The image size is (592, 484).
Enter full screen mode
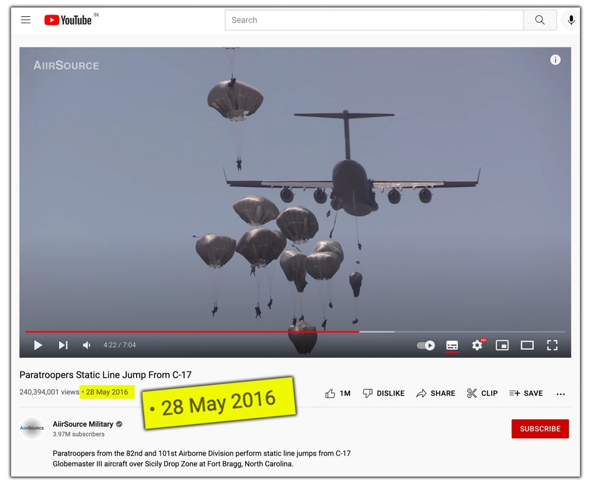pos(552,345)
